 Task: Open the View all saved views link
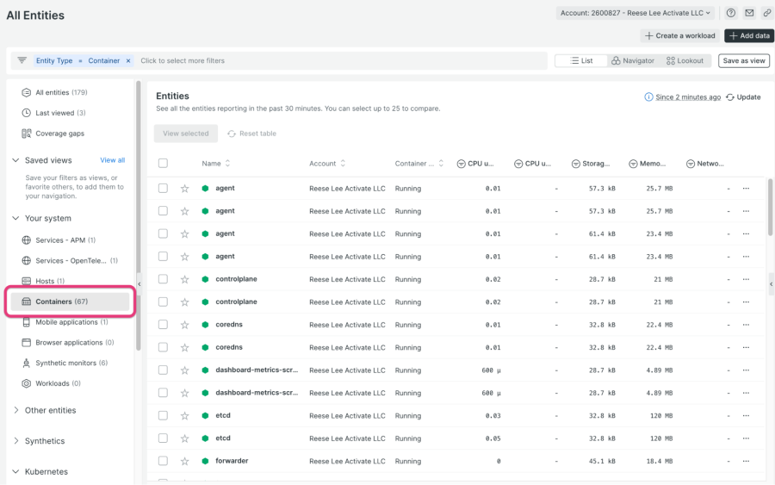click(x=112, y=160)
